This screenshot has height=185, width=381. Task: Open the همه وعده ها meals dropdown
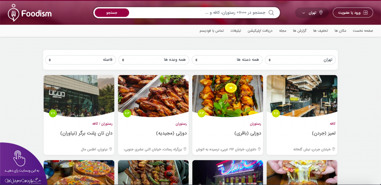click(x=154, y=60)
